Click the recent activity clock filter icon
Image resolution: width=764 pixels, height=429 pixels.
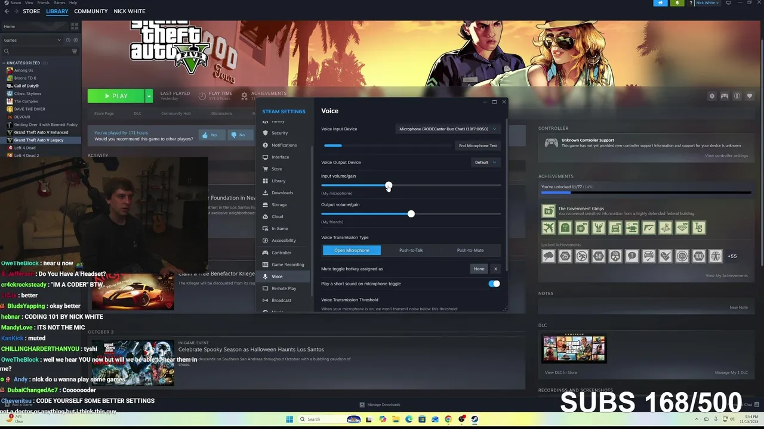(68, 40)
